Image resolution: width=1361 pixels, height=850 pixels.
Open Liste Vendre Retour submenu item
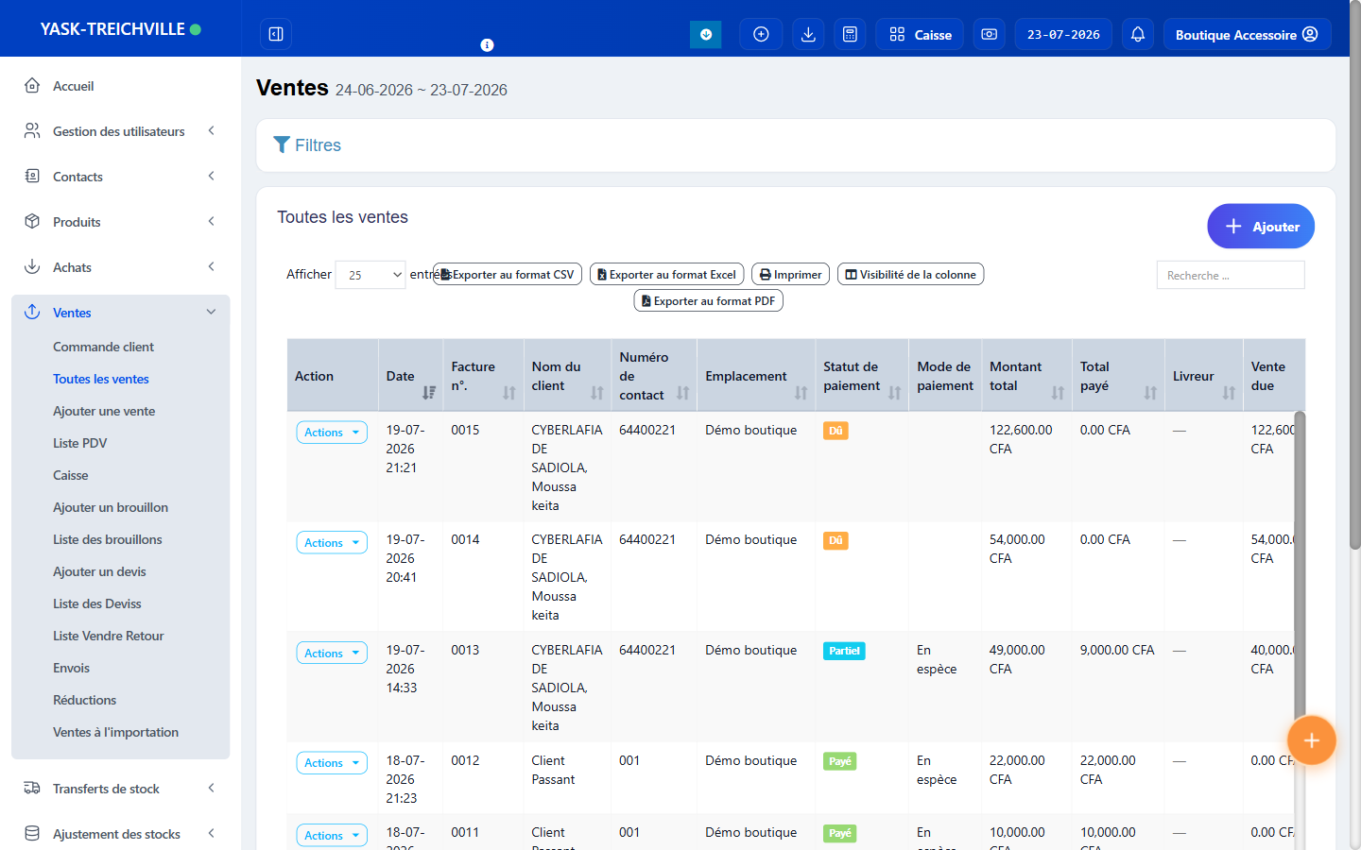click(x=109, y=636)
